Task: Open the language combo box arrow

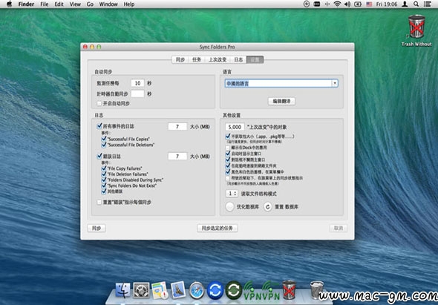Action: 335,83
